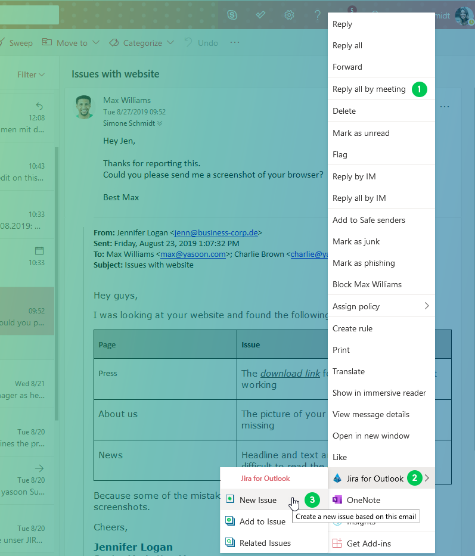Expand the Filter dropdown

click(31, 74)
